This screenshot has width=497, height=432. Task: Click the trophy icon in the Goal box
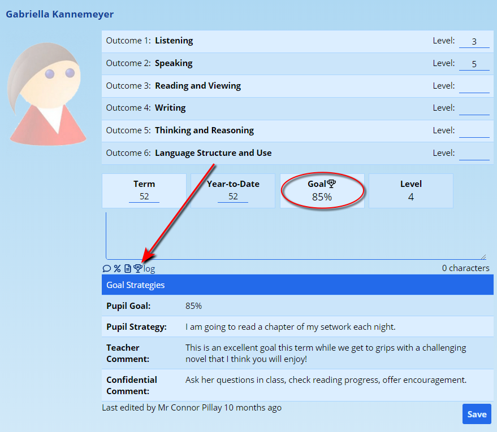(x=332, y=184)
